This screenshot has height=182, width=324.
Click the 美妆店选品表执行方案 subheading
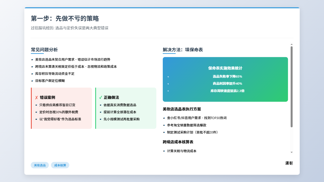182,109
